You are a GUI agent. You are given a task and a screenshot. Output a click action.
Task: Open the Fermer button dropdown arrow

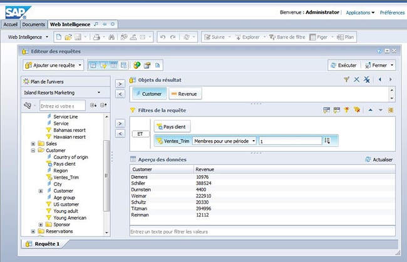click(392, 65)
